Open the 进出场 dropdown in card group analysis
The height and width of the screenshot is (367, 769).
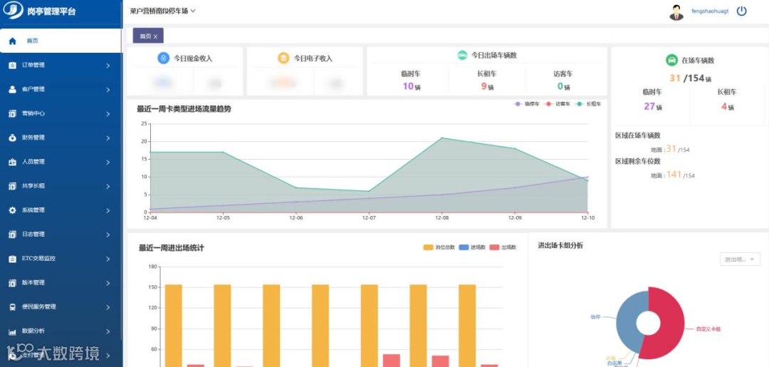(x=740, y=259)
